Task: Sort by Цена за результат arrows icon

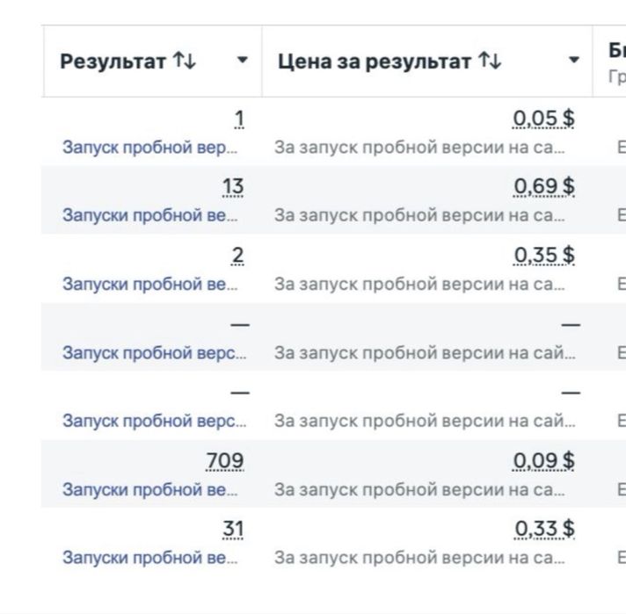Action: [490, 61]
